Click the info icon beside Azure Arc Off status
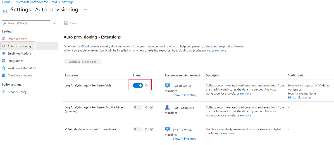 [x=152, y=107]
